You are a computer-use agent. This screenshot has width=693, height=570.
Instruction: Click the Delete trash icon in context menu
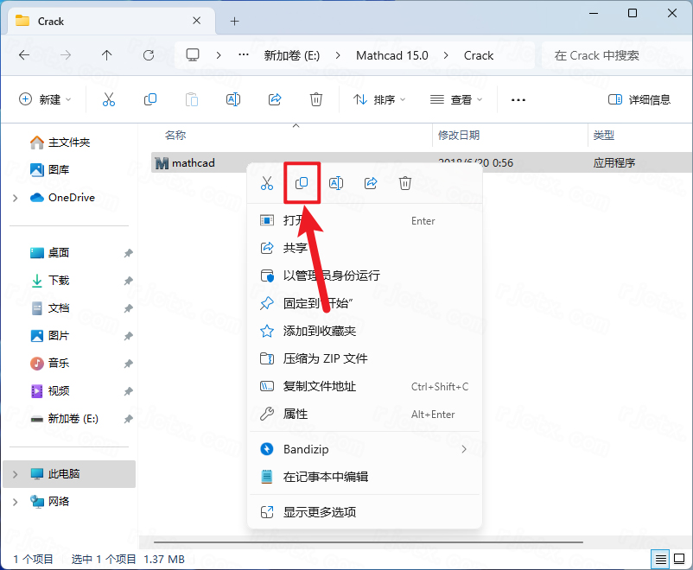[x=405, y=183]
